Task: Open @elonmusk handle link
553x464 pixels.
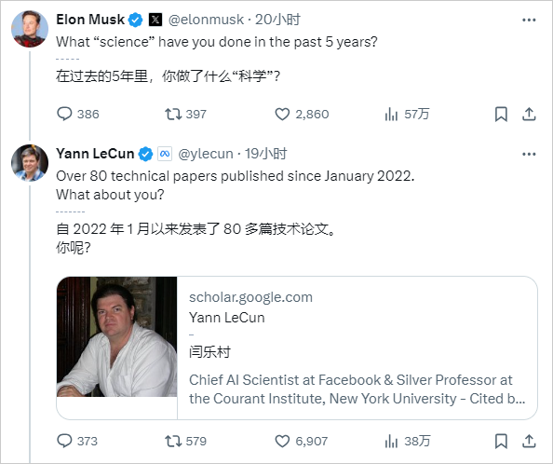Action: [x=206, y=20]
